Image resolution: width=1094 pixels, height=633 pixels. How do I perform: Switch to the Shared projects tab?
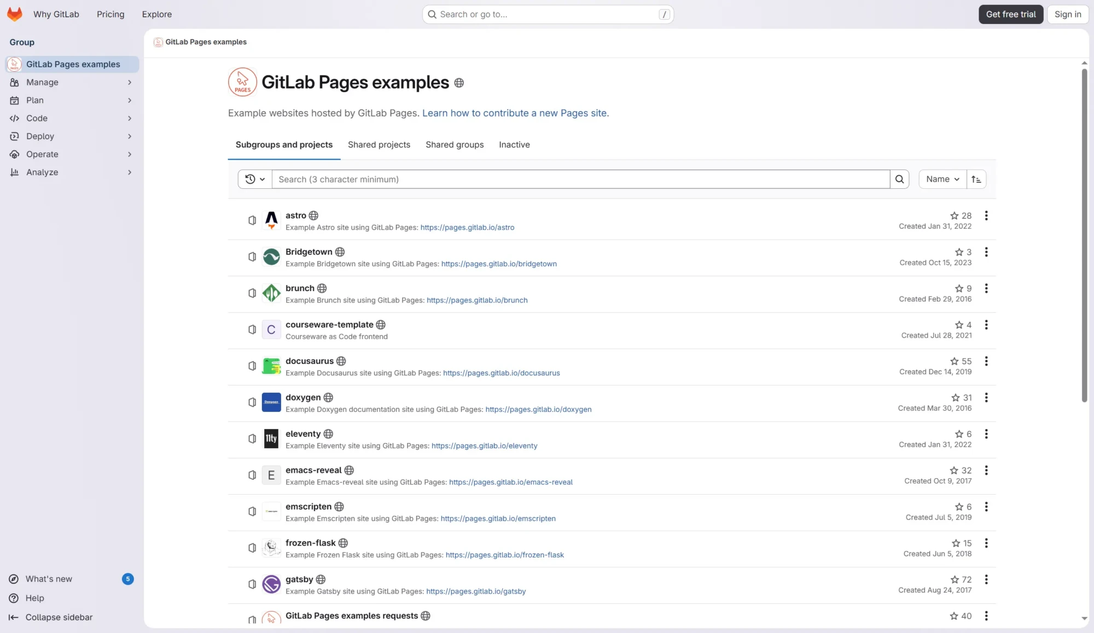pyautogui.click(x=379, y=144)
